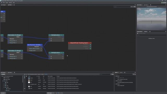Click help icon on upper Normalize To Range node
Screen dimensions: 167x94
point(22,35)
